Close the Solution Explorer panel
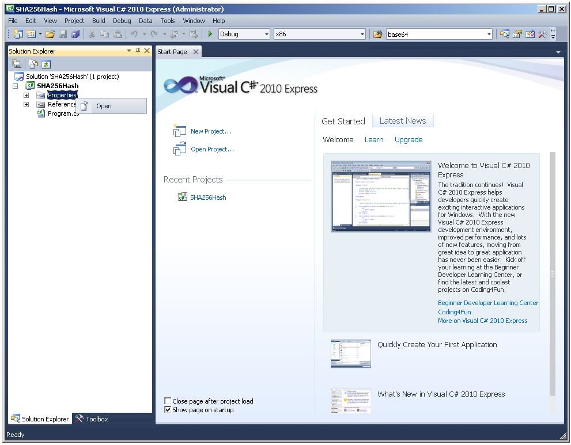The image size is (571, 445). point(147,51)
